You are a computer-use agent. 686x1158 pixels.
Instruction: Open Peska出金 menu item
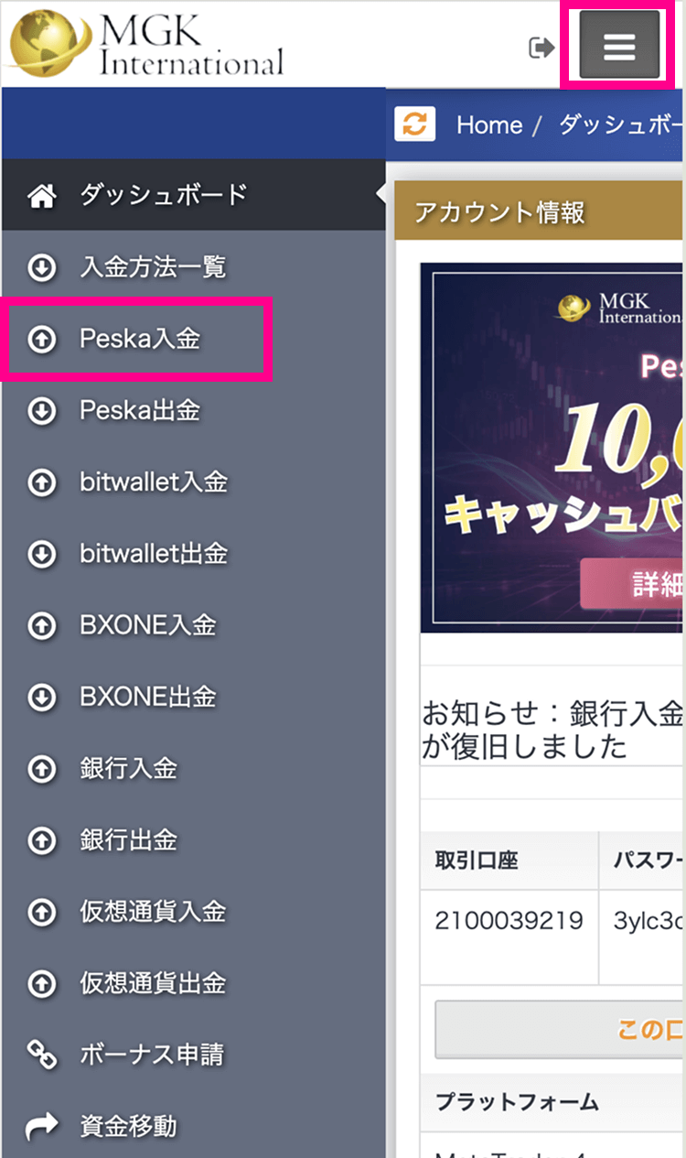click(193, 411)
